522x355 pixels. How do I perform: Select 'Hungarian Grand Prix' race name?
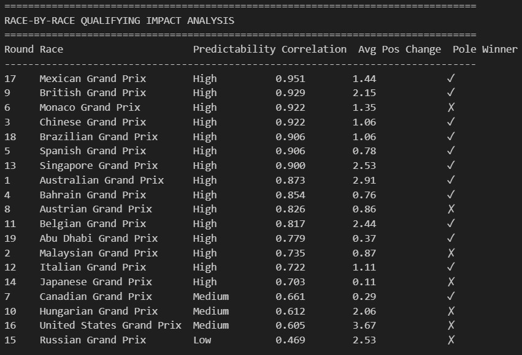pos(99,311)
